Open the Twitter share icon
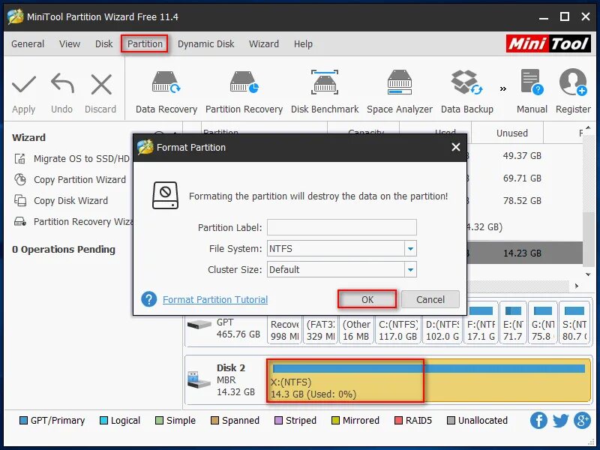The image size is (600, 450). [560, 420]
